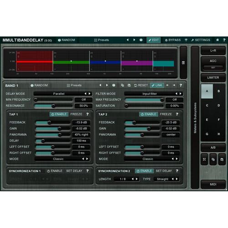Viewport: 228px width, 228px height.
Task: Click the random preset dot icon in top bar
Action: pos(141,40)
